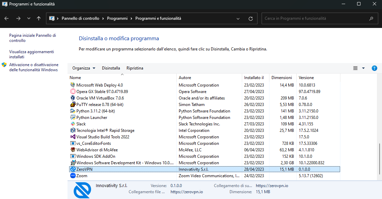
Task: Click the Opera Software author cell
Action: 192,91
